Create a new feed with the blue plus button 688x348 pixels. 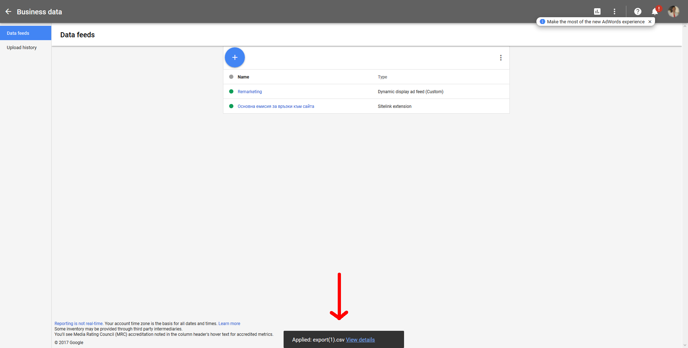point(235,57)
